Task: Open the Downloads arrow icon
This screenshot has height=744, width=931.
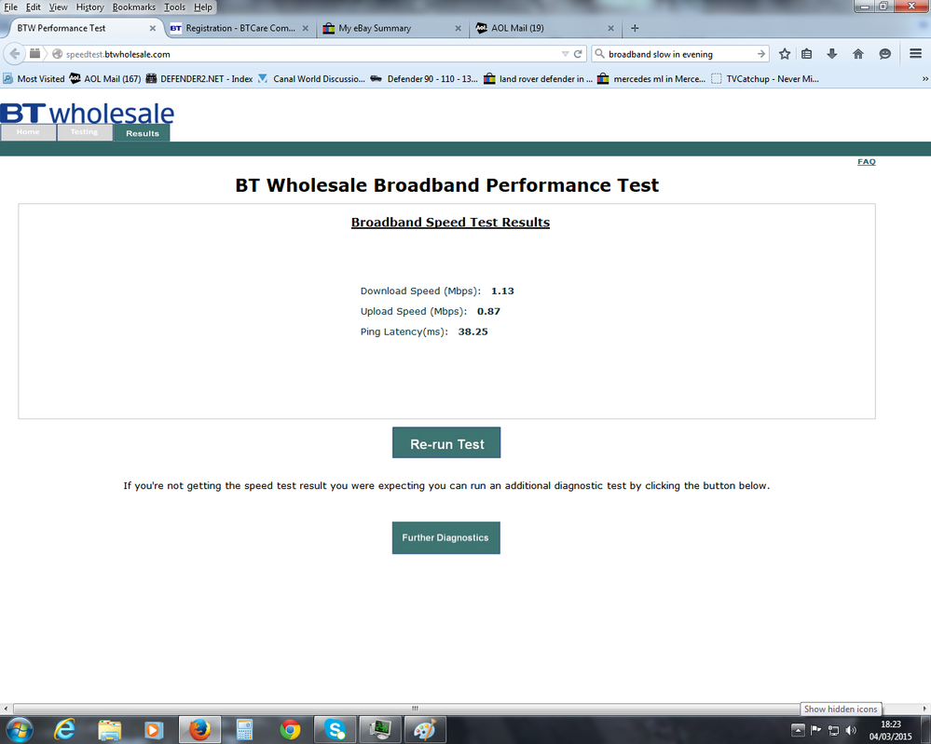Action: 832,54
